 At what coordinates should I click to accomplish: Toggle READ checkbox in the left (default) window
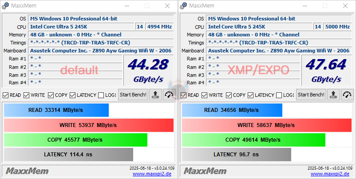pyautogui.click(x=5, y=95)
